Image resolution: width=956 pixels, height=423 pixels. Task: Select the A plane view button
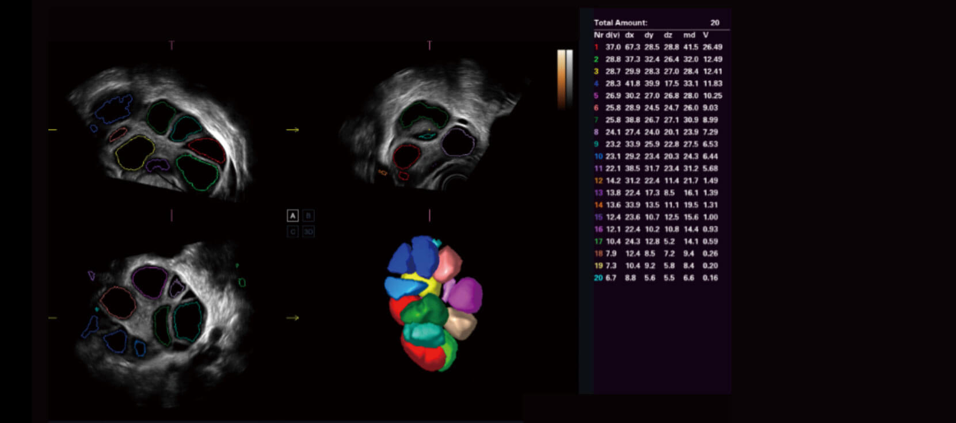coord(293,216)
